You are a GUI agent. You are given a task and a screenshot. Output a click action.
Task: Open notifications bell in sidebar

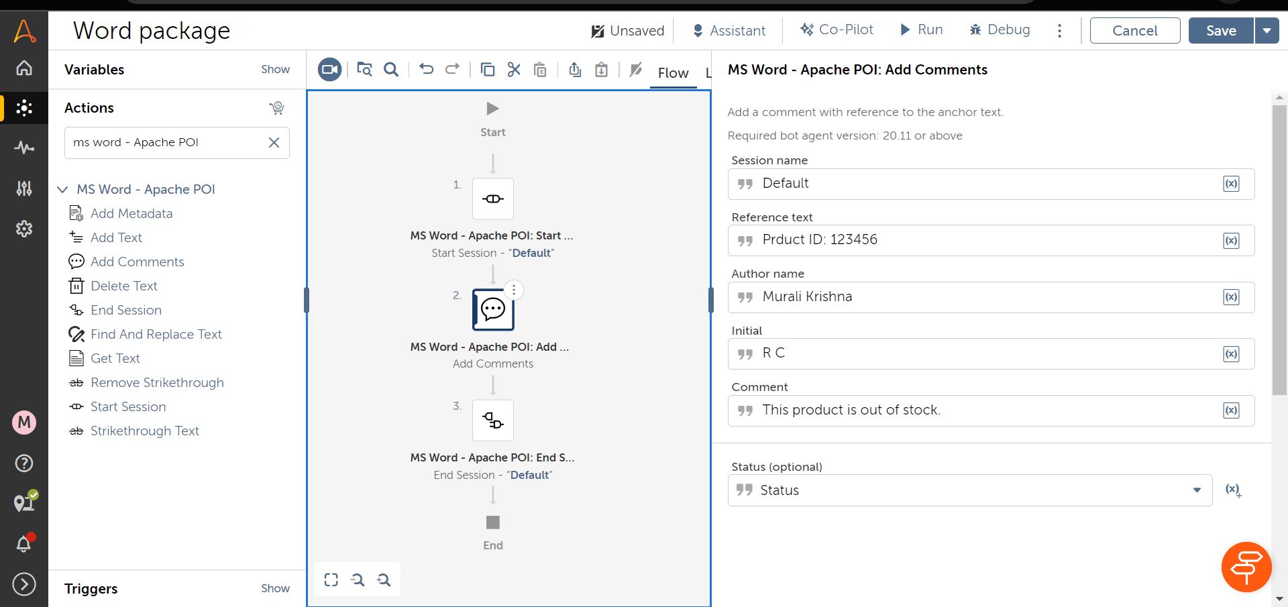coord(24,543)
